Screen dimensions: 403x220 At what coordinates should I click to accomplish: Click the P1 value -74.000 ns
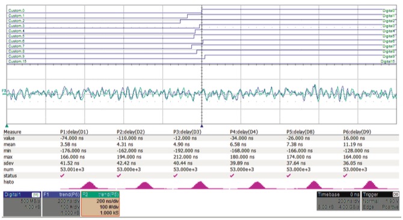[x=72, y=138]
